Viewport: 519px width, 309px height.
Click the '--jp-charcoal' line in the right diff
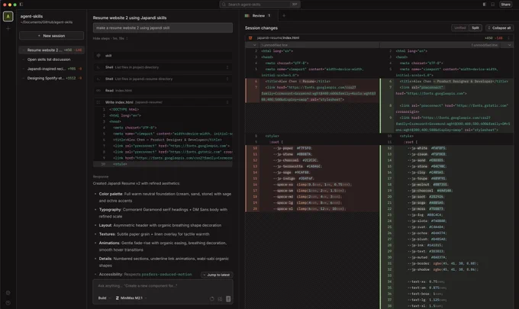point(430,191)
